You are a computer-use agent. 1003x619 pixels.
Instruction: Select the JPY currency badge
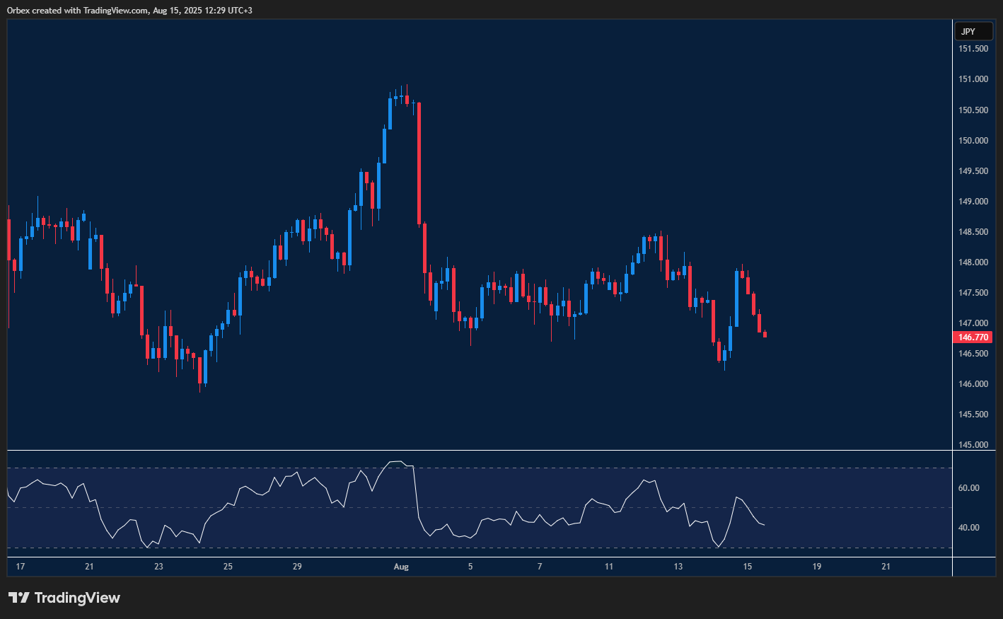click(x=974, y=31)
